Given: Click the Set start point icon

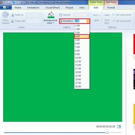Looking at the screenshot, I should 114,15.
